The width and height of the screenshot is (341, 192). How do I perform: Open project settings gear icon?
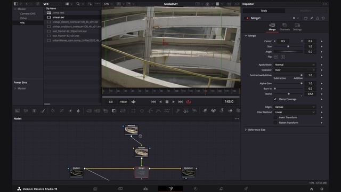322,189
